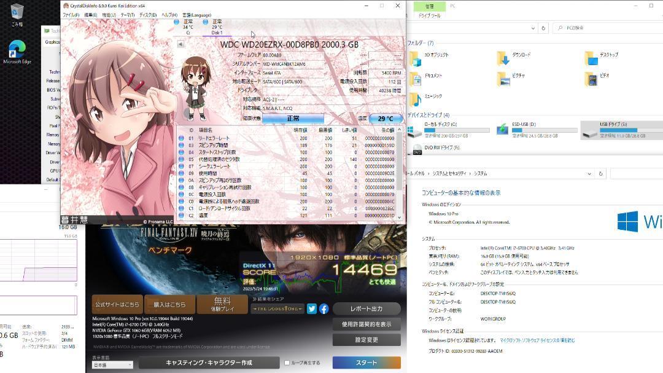663x373 pixels.
Task: Open the 表示言語 dropdown showing 日本語
Action: click(x=112, y=364)
